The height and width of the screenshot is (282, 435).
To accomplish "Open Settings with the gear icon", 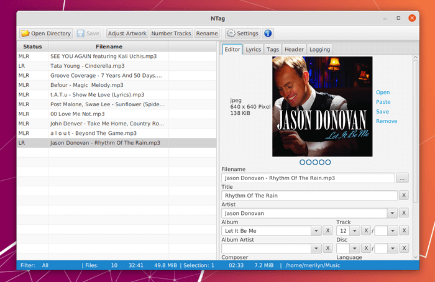I will [231, 34].
